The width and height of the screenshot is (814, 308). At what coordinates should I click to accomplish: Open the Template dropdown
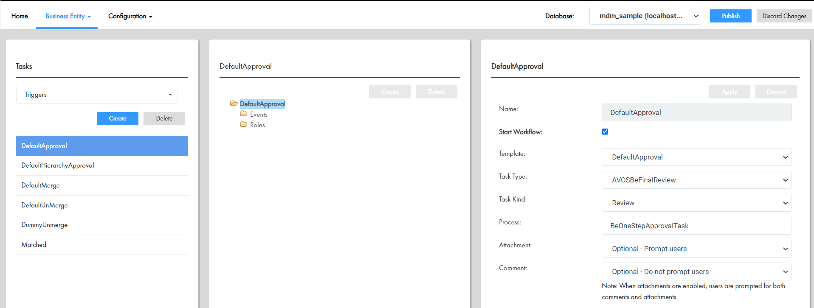696,157
